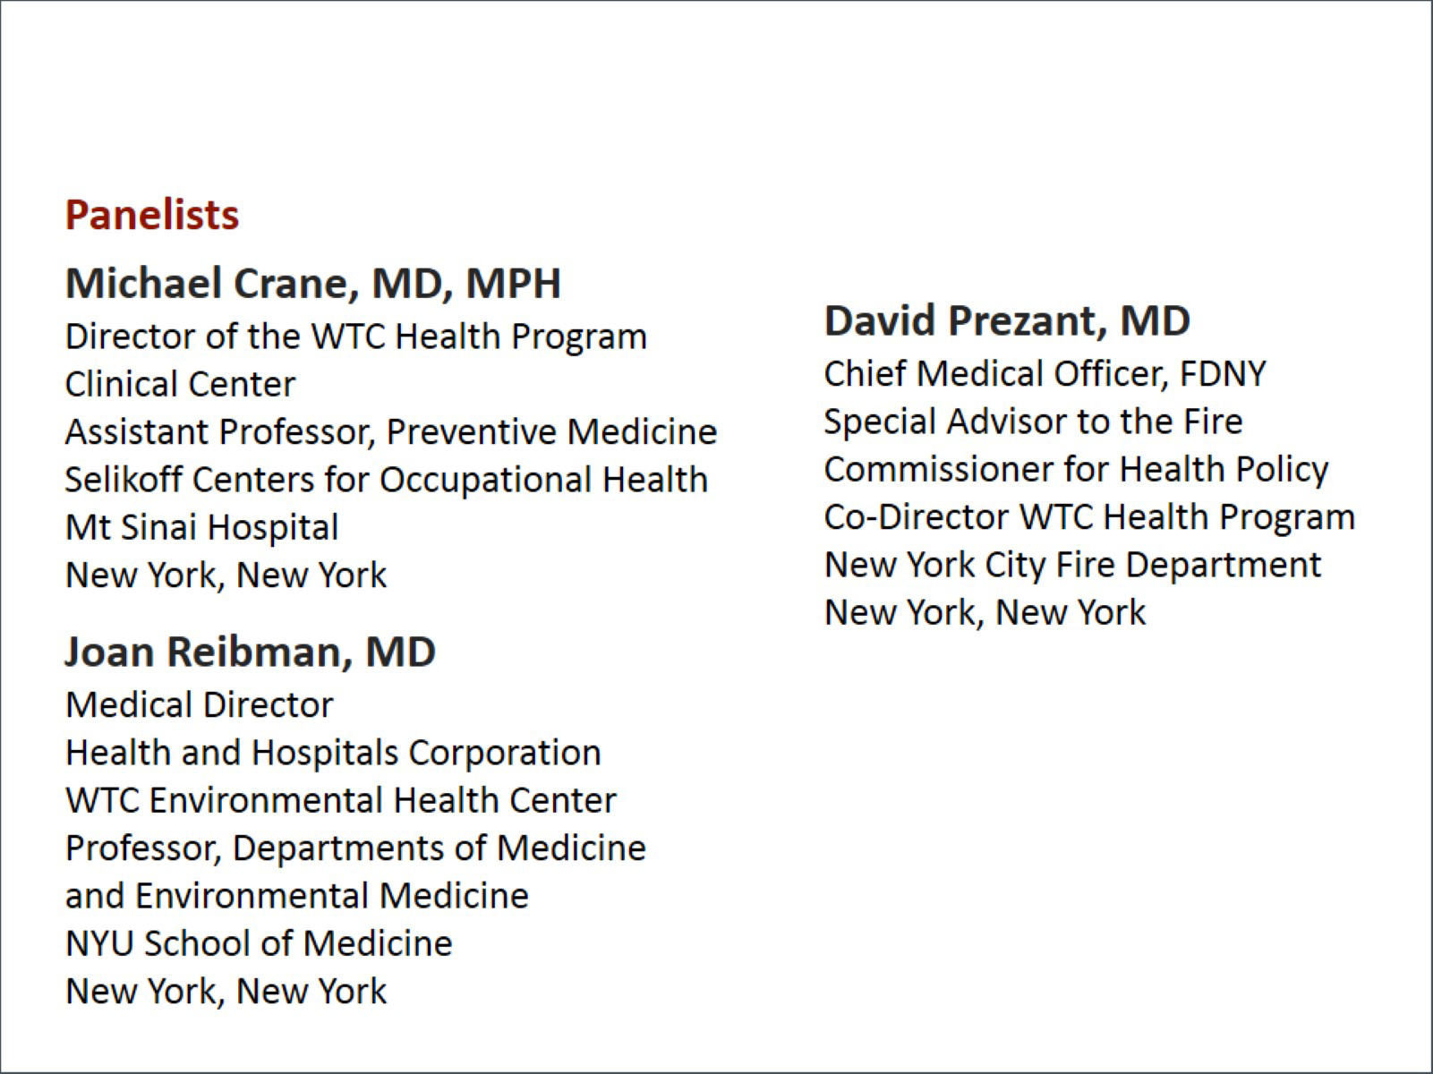Click Professor, Departments of Medicine line
Viewport: 1433px width, 1074px height.
[355, 848]
